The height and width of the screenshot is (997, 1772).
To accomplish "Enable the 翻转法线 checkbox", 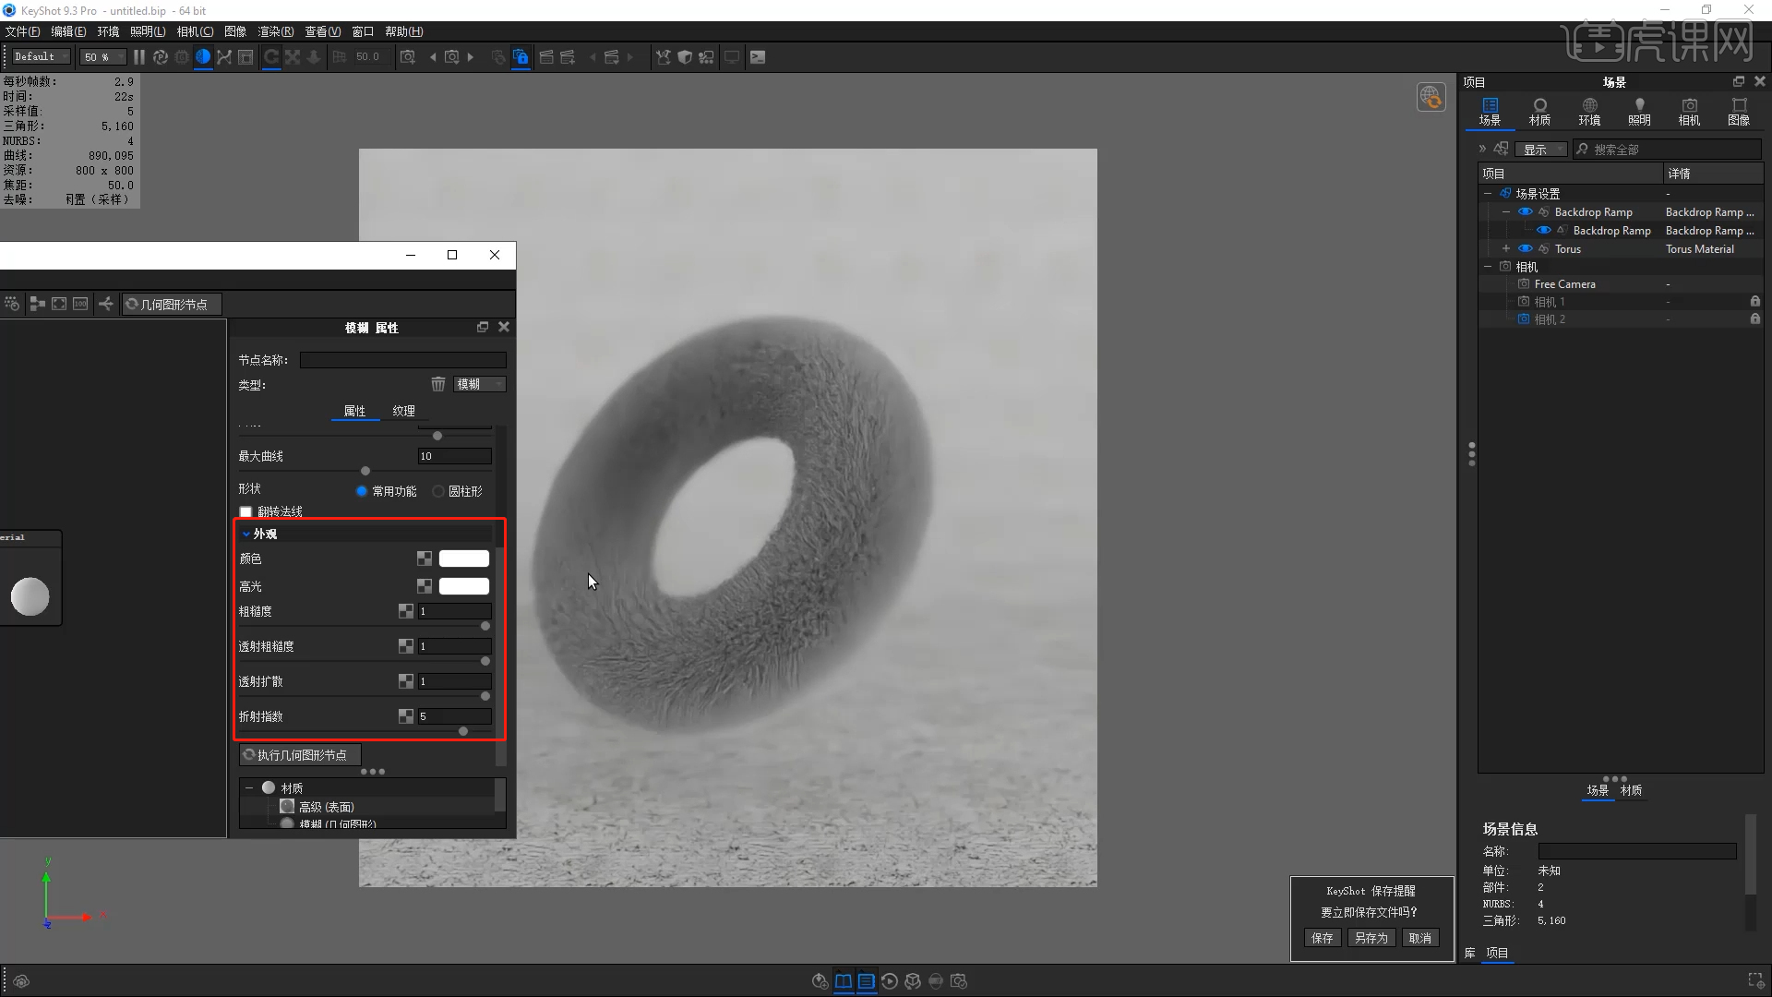I will click(245, 511).
